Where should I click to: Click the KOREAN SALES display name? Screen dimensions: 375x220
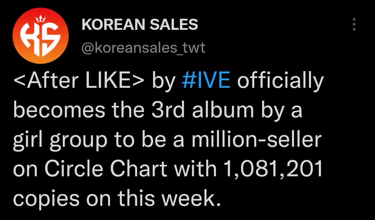click(140, 25)
